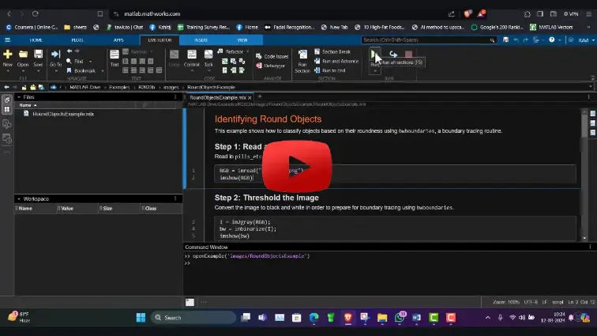The image size is (597, 336).
Task: Switch to the PLOTS ribbon tab
Action: coord(77,40)
